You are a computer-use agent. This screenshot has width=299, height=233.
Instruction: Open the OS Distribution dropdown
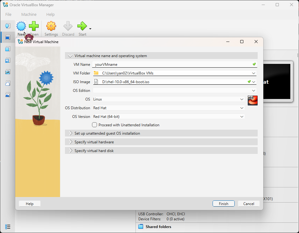pos(242,108)
